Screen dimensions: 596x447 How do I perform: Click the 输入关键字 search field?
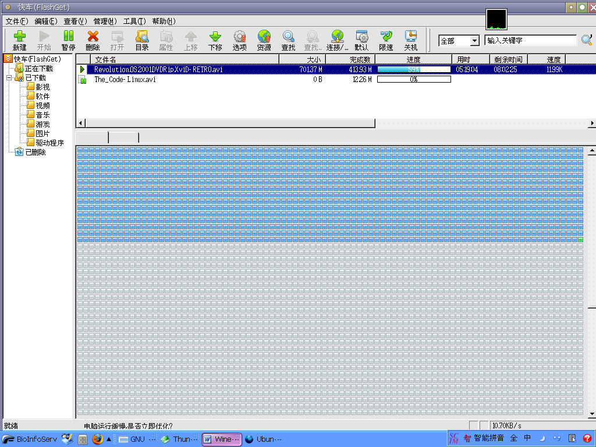click(531, 40)
